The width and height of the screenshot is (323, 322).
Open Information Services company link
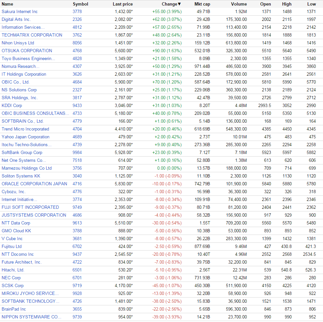[23, 27]
